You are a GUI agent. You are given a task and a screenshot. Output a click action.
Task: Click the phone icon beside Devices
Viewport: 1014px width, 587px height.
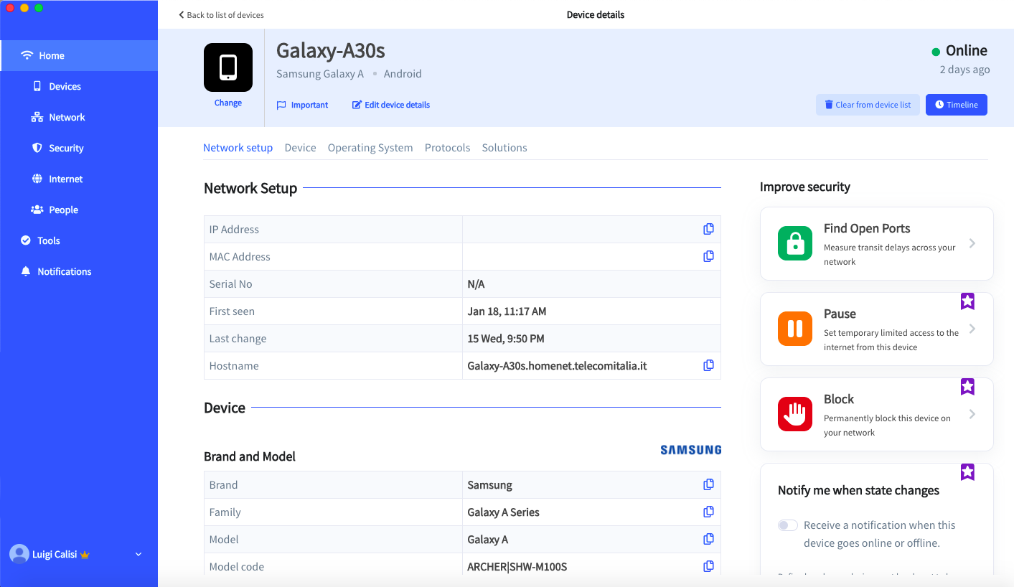pyautogui.click(x=37, y=86)
